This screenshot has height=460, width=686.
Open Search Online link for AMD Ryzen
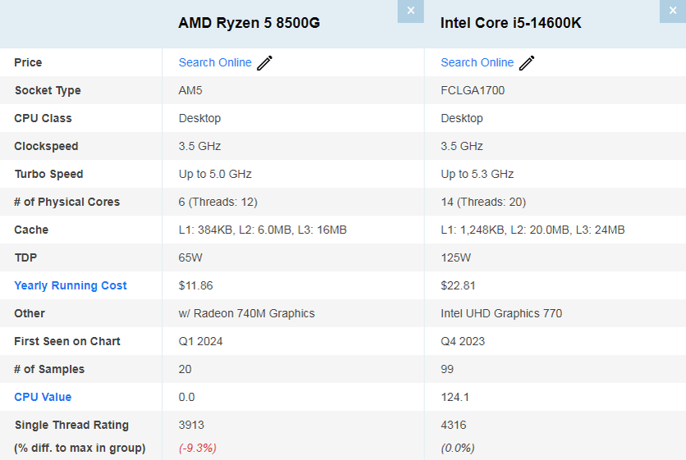[x=215, y=62]
